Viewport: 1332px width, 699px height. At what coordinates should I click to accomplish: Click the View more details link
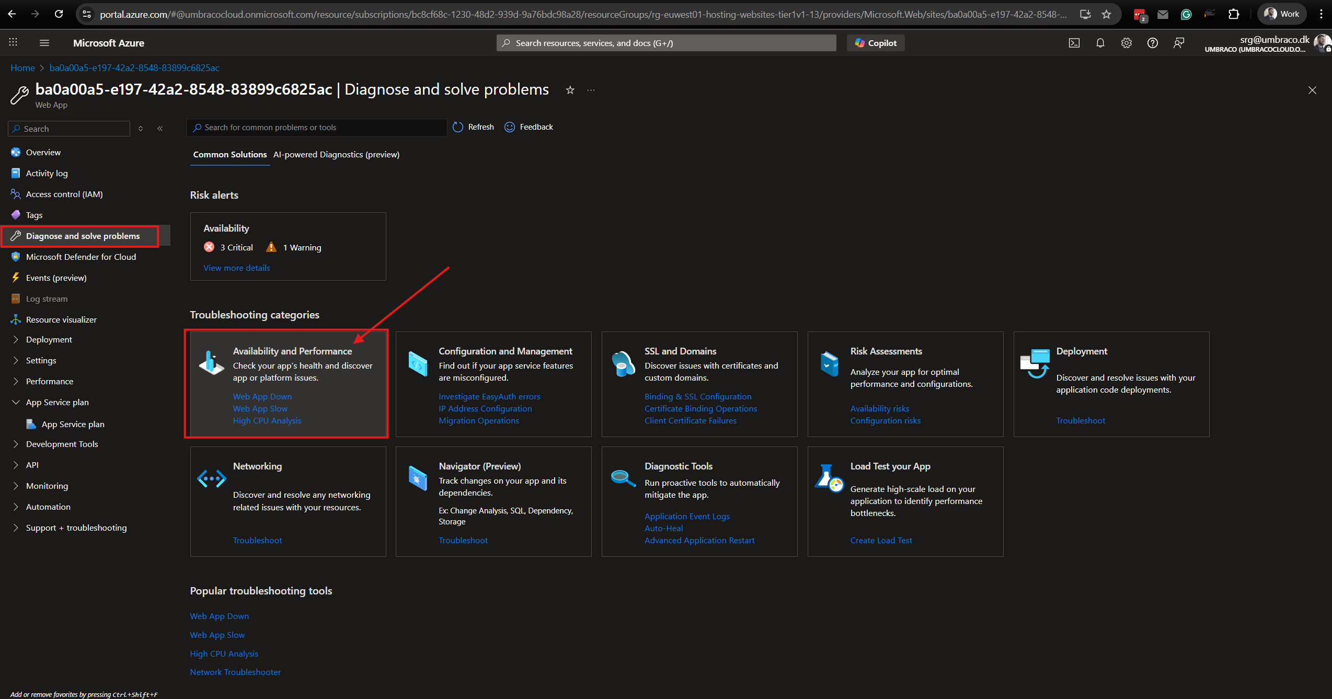tap(237, 268)
